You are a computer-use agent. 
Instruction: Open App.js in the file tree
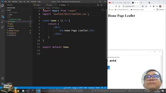[x=11, y=24]
